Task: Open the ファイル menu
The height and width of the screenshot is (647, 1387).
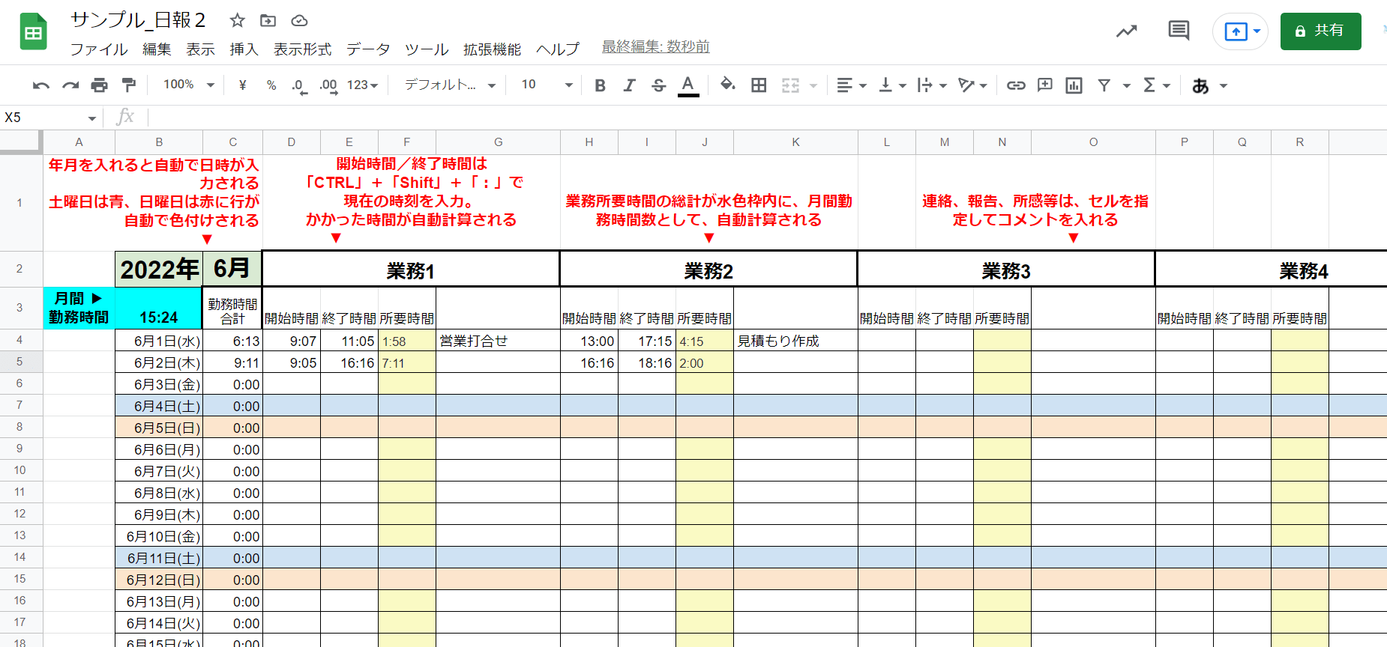Action: point(99,49)
